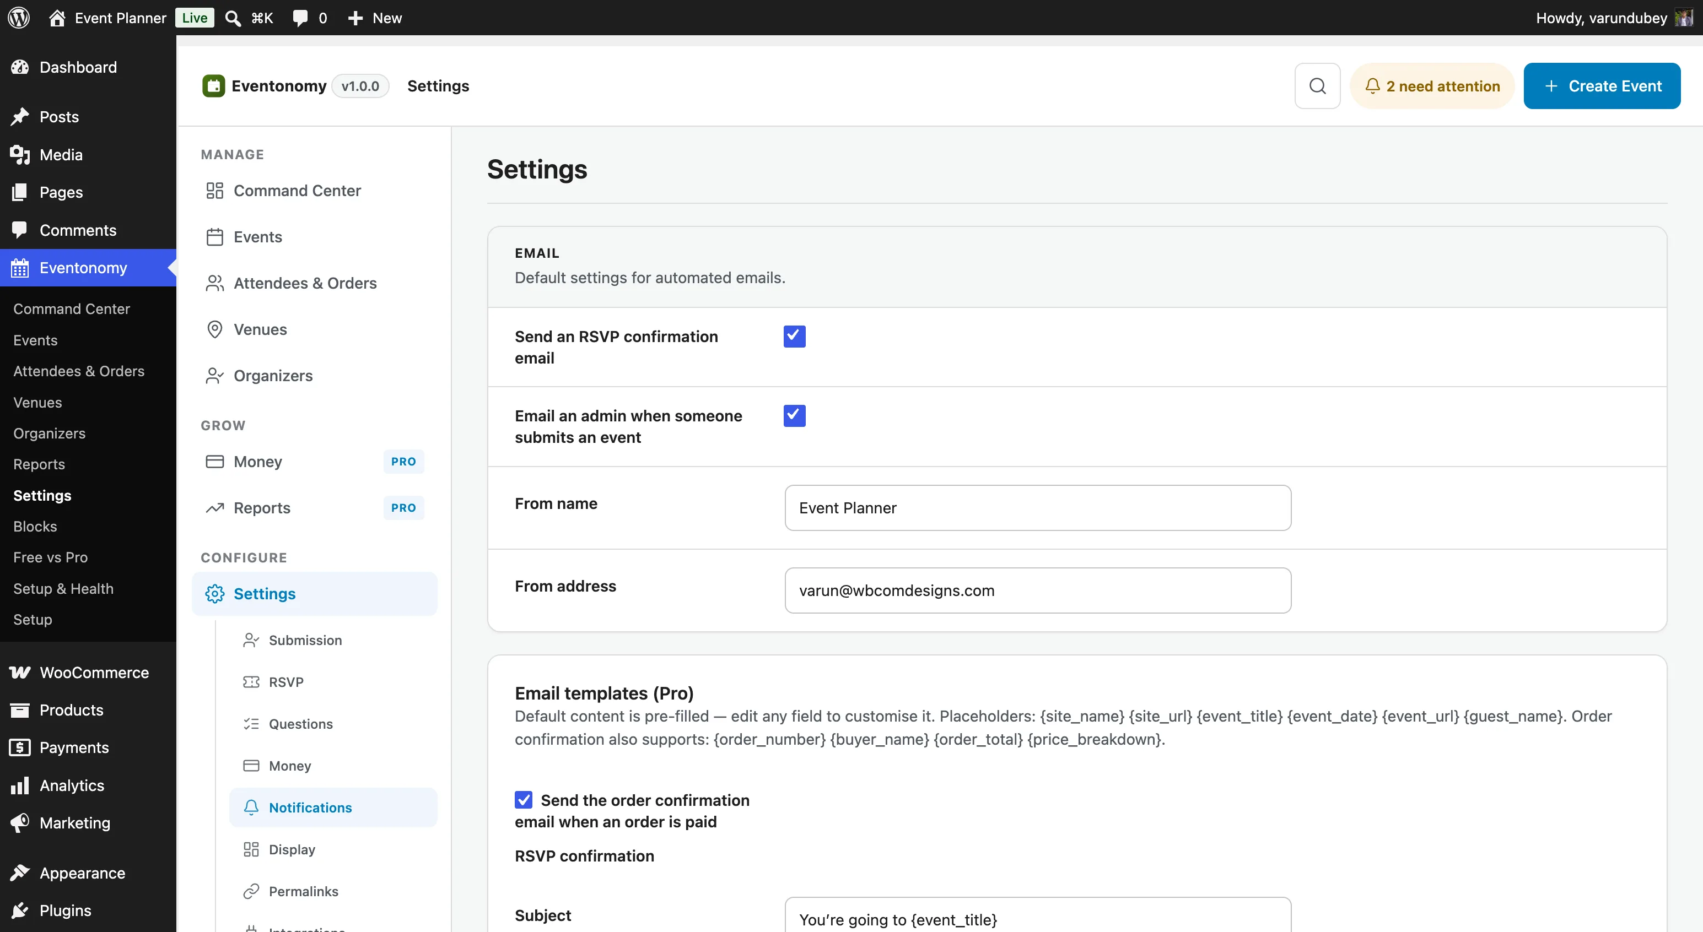Select the Notifications settings tab
This screenshot has height=932, width=1703.
pos(333,807)
